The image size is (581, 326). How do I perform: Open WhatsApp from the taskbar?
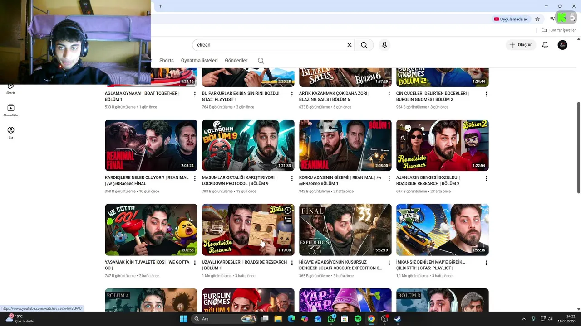pyautogui.click(x=331, y=319)
